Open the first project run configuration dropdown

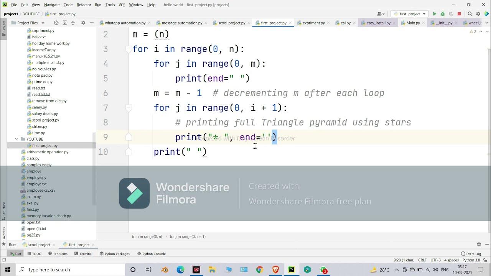coord(410,14)
